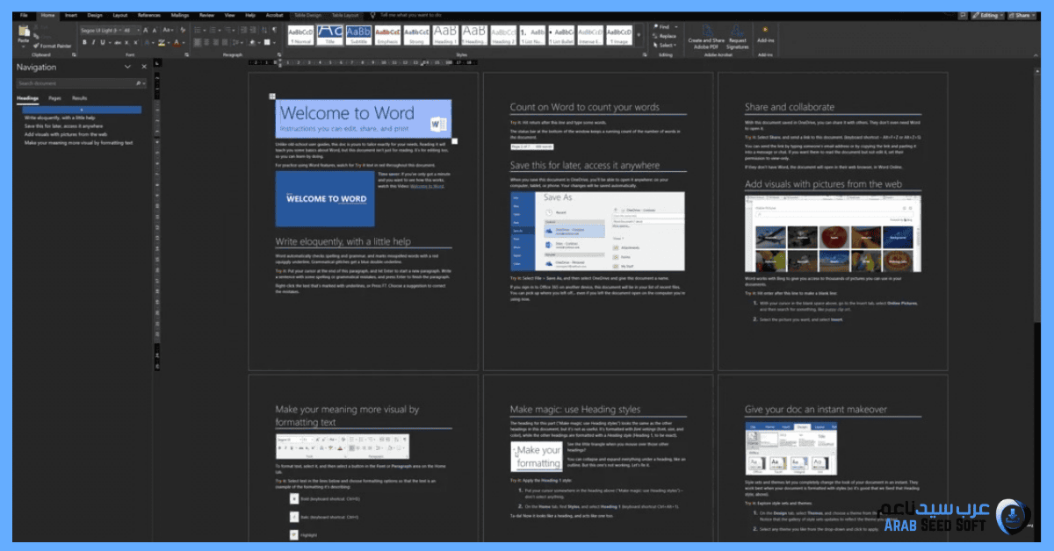
Task: Click the 'Share and collaborate' heading
Action: point(790,107)
